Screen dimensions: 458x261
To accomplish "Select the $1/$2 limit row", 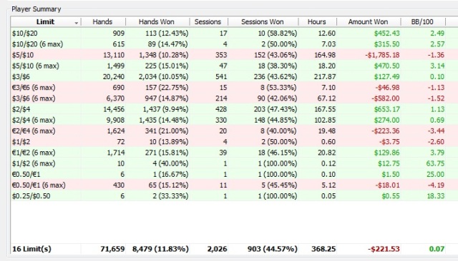I will (234, 142).
